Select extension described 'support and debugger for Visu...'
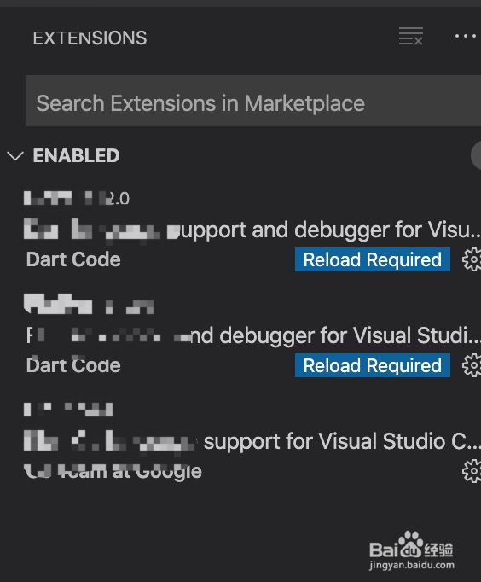The width and height of the screenshot is (481, 582). 252,230
